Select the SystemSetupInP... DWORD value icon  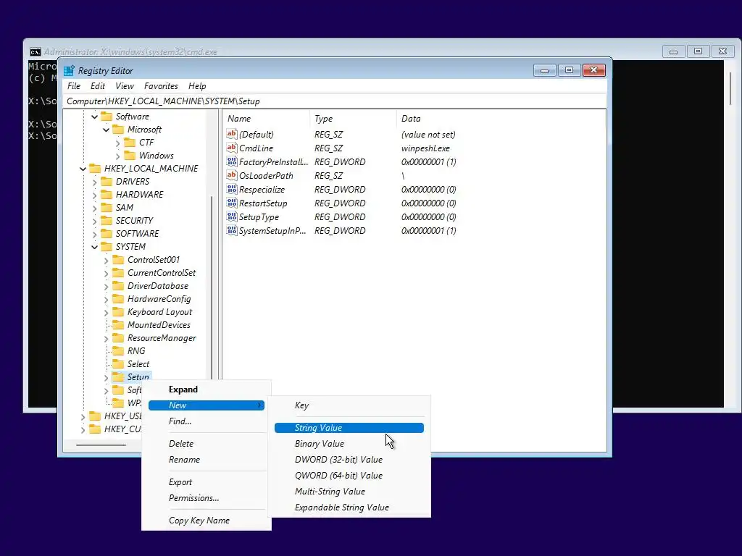pyautogui.click(x=231, y=230)
